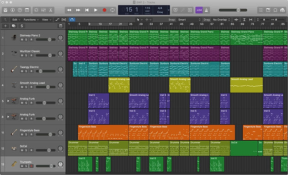
Task: Open the Library panel
Action: click(x=5, y=10)
